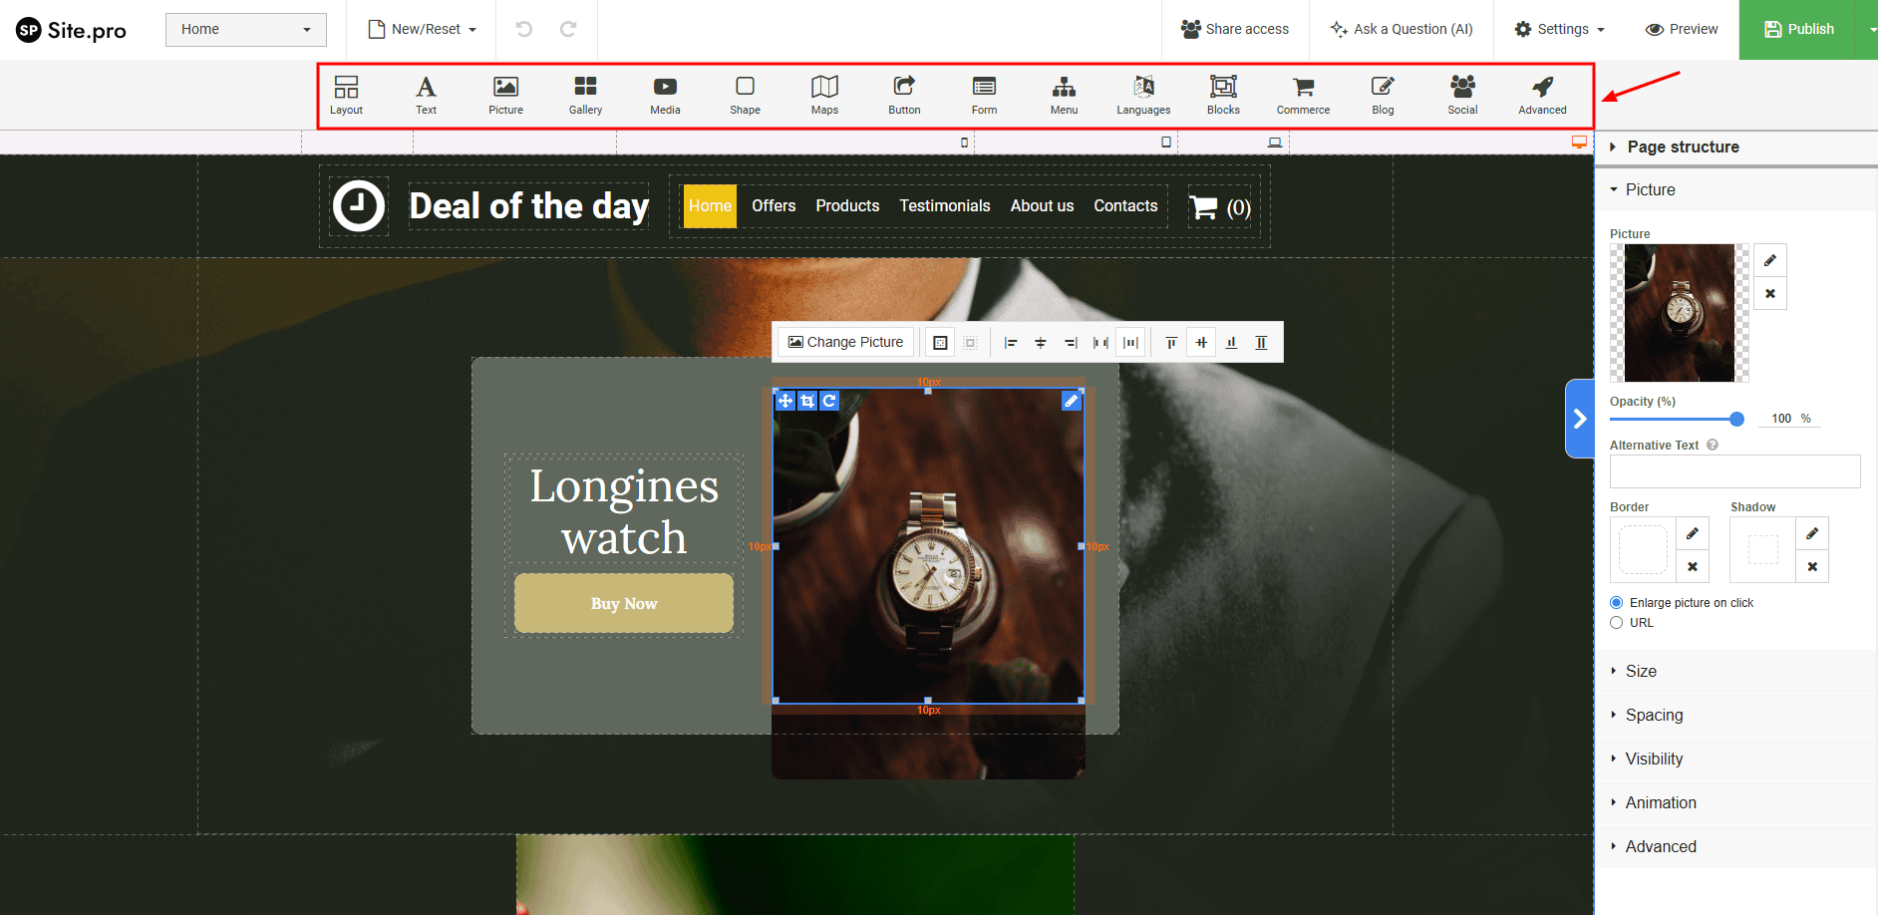The height and width of the screenshot is (915, 1878).
Task: Align picture to left edge
Action: [1010, 343]
